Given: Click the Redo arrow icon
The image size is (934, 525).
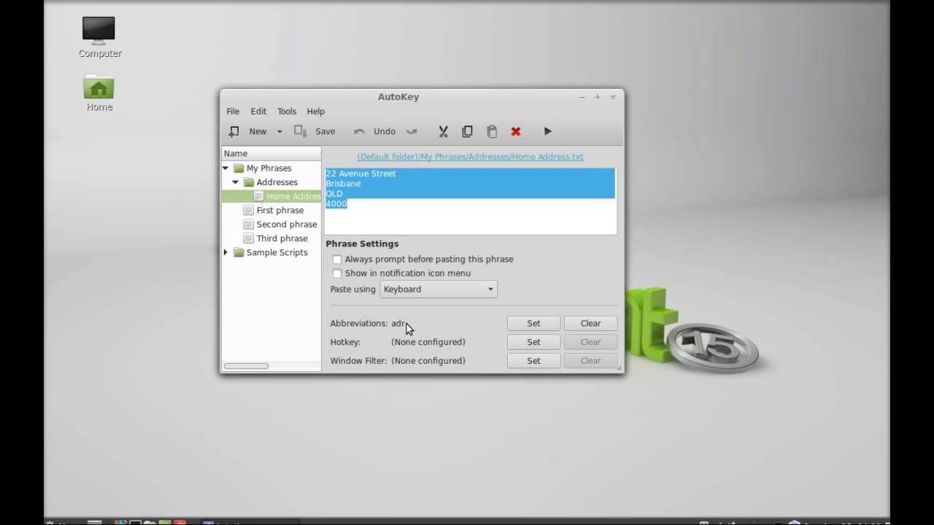Looking at the screenshot, I should (x=412, y=131).
